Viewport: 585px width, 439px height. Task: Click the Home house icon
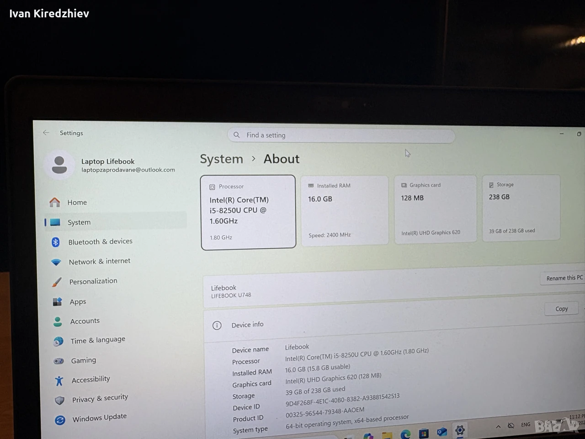tap(55, 202)
